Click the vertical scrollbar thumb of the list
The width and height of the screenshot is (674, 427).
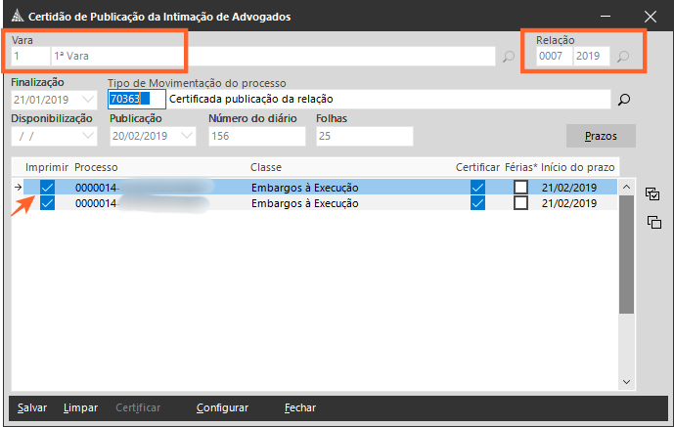pyautogui.click(x=627, y=254)
